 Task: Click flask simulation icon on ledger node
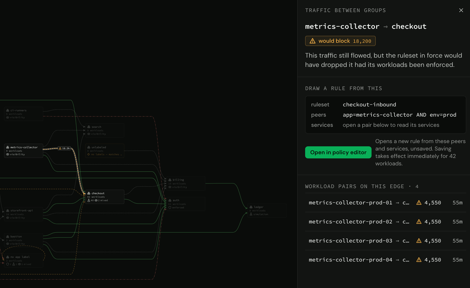pyautogui.click(x=251, y=214)
